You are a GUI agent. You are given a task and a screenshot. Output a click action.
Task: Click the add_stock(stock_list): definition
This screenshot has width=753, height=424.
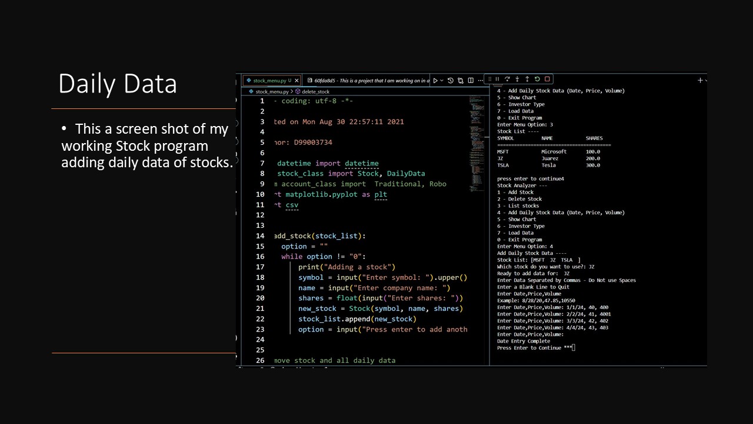[320, 236]
